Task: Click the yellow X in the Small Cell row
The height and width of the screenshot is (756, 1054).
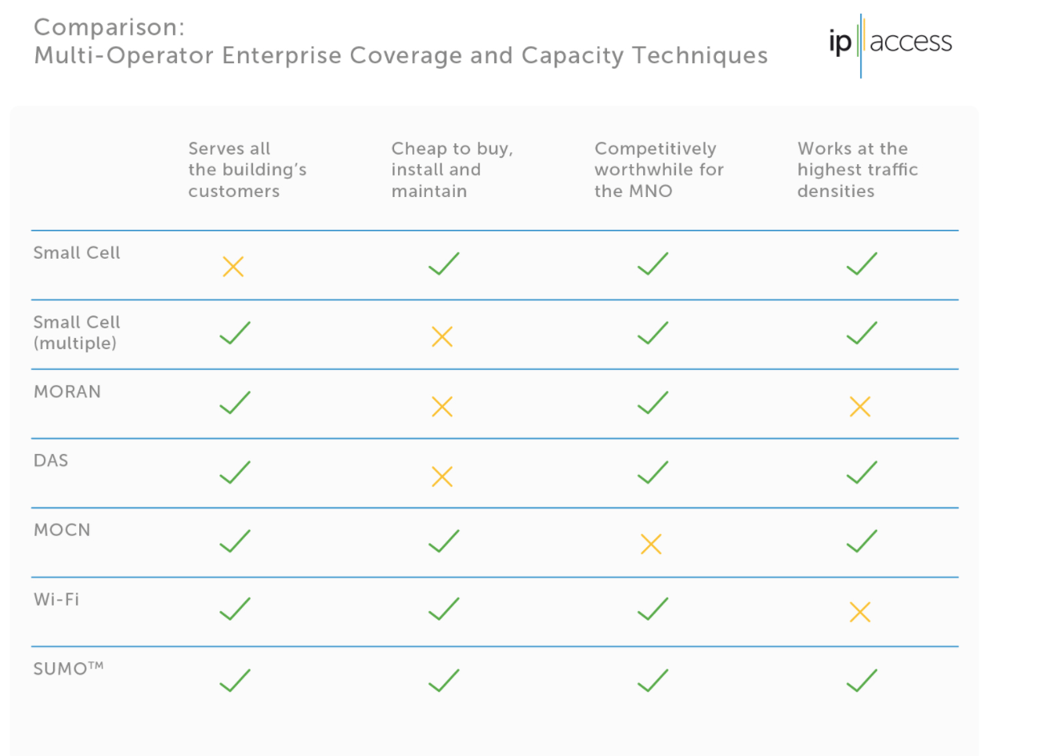Action: point(233,267)
